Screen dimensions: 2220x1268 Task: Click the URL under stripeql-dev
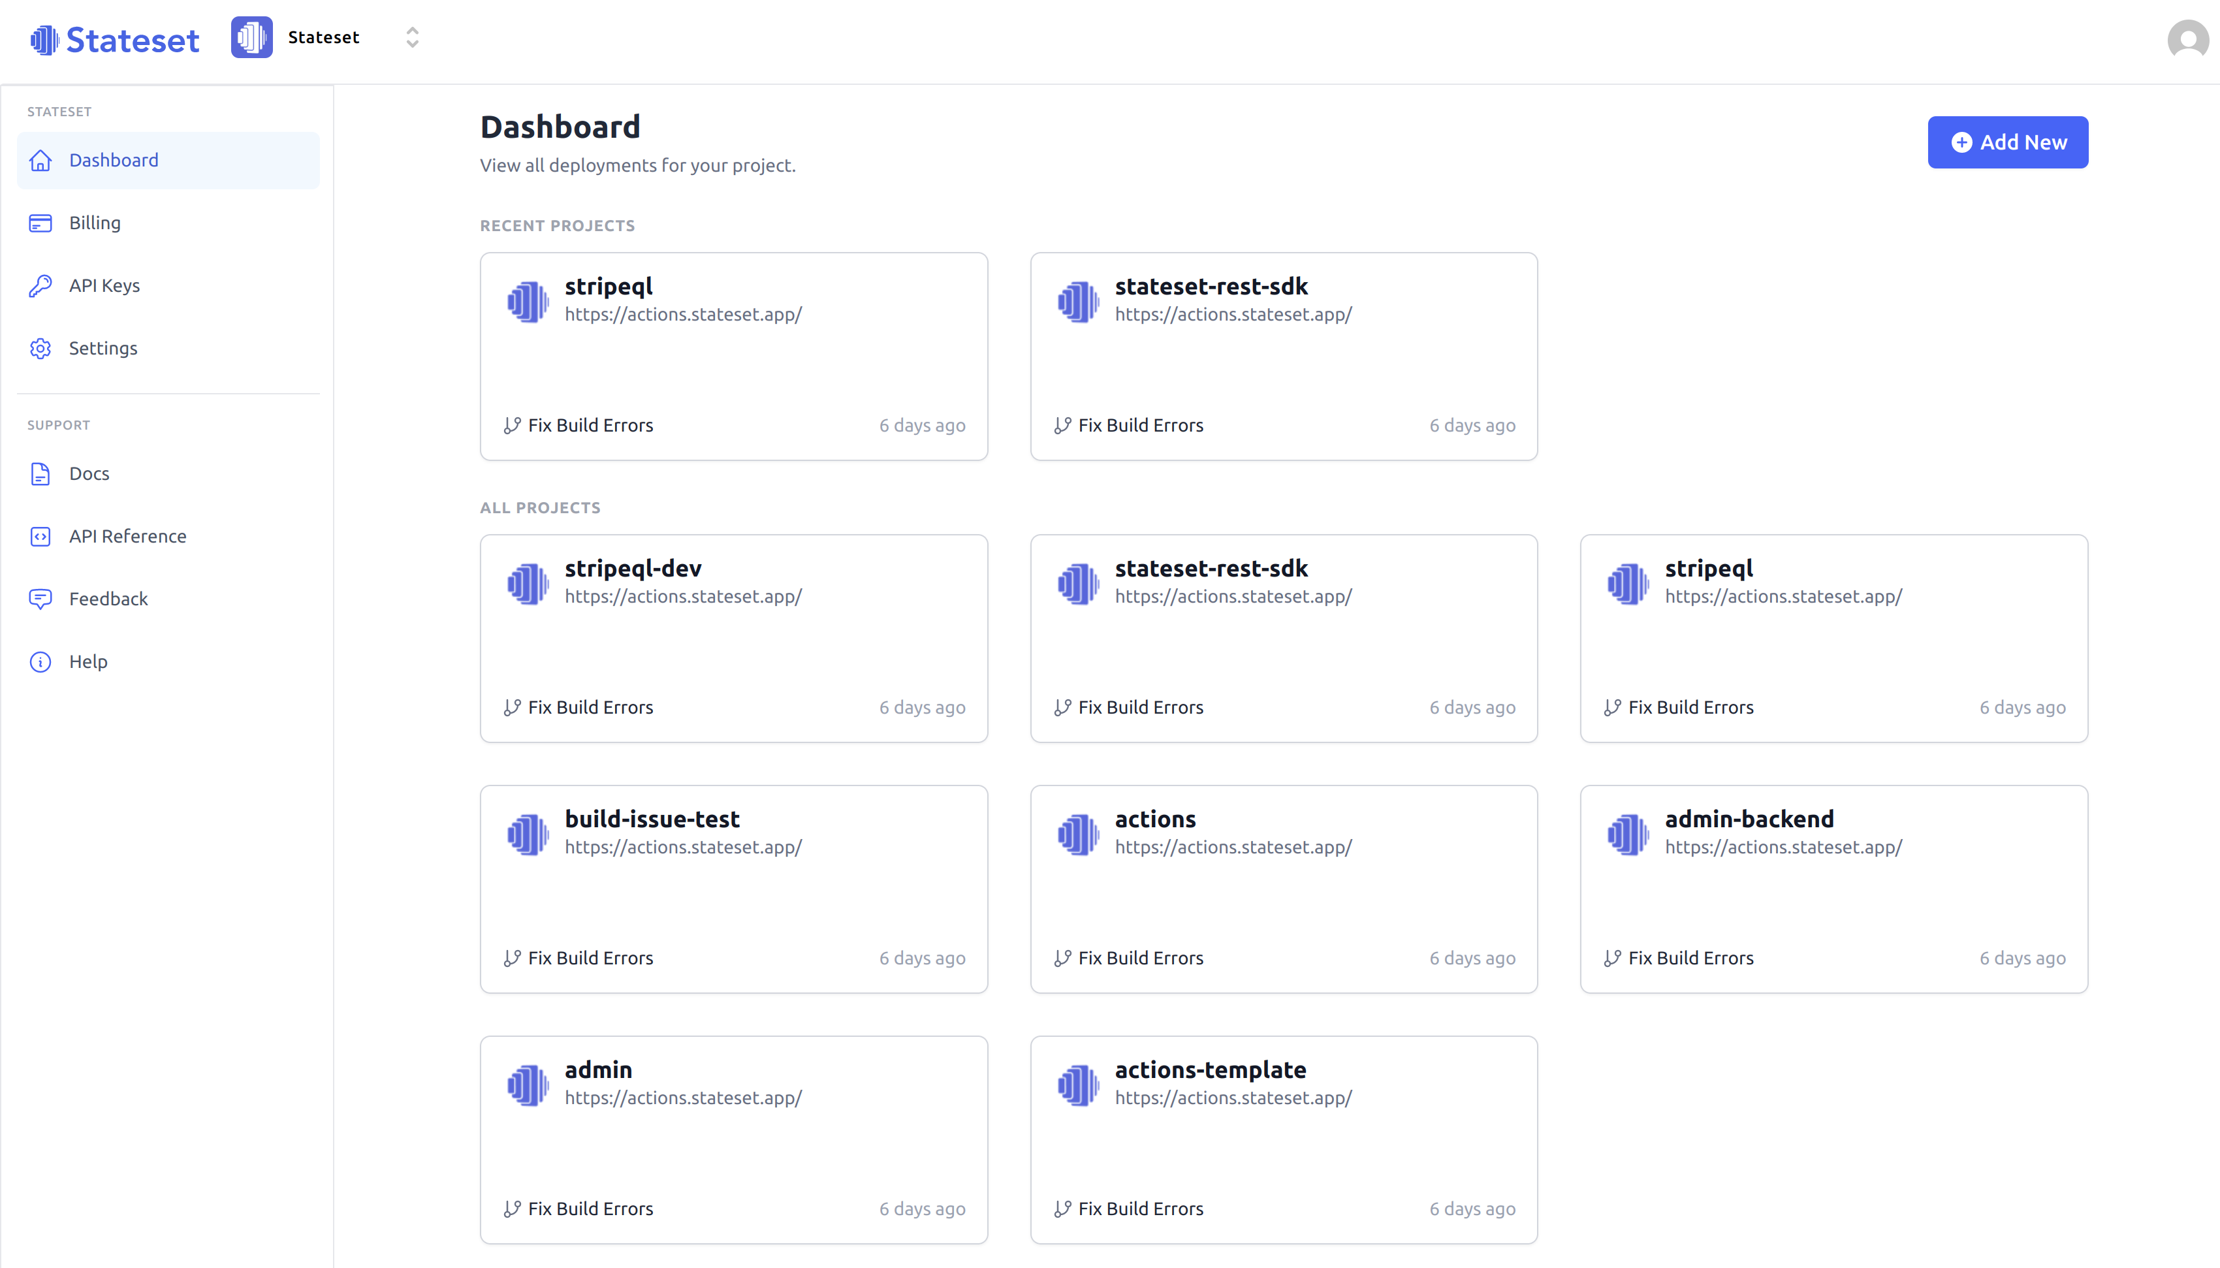click(x=684, y=597)
